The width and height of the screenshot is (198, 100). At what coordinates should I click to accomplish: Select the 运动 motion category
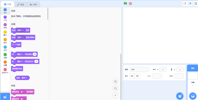[x=5, y=11]
